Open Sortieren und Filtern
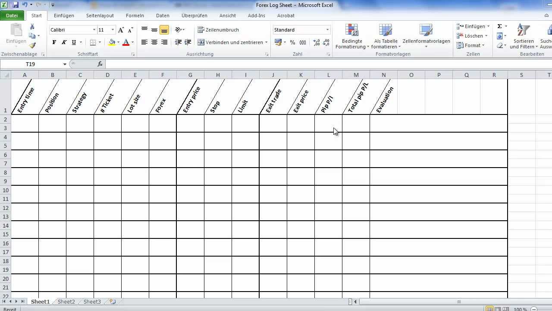The image size is (552, 311). pyautogui.click(x=524, y=36)
